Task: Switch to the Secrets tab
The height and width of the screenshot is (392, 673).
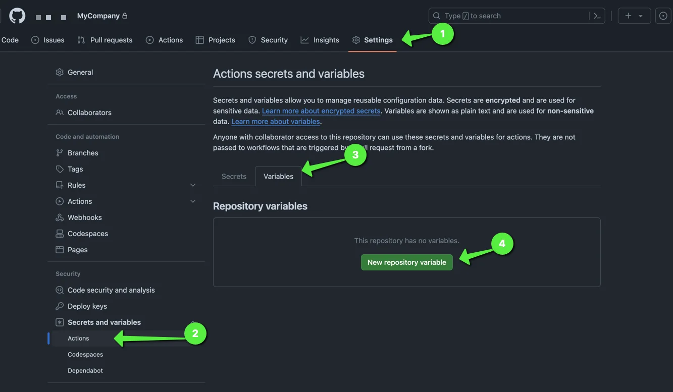Action: point(234,176)
